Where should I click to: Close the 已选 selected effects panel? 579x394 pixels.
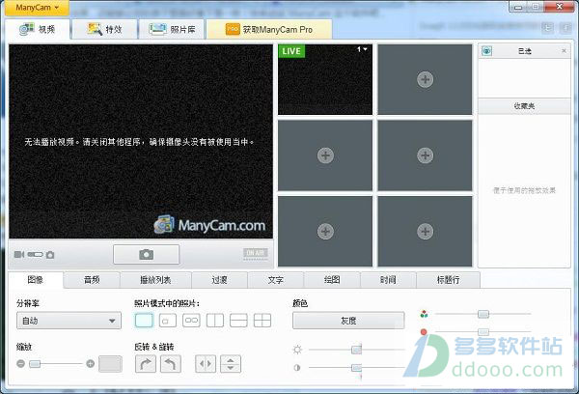[564, 51]
